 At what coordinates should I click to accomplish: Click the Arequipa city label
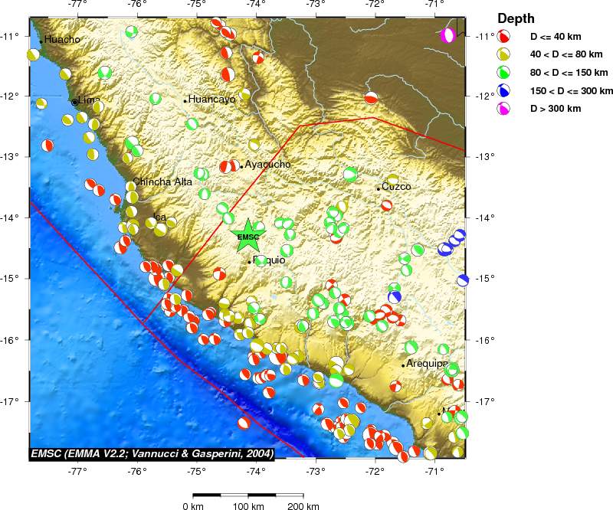pos(427,364)
